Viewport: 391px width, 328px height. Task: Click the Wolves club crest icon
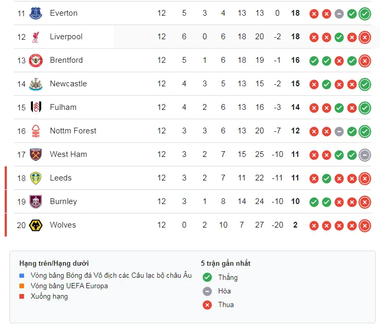coord(36,225)
